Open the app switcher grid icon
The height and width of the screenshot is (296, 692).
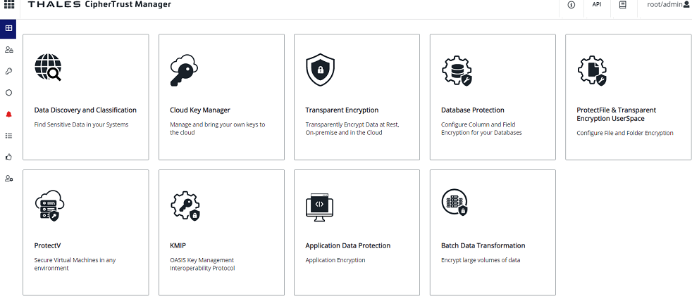[8, 5]
